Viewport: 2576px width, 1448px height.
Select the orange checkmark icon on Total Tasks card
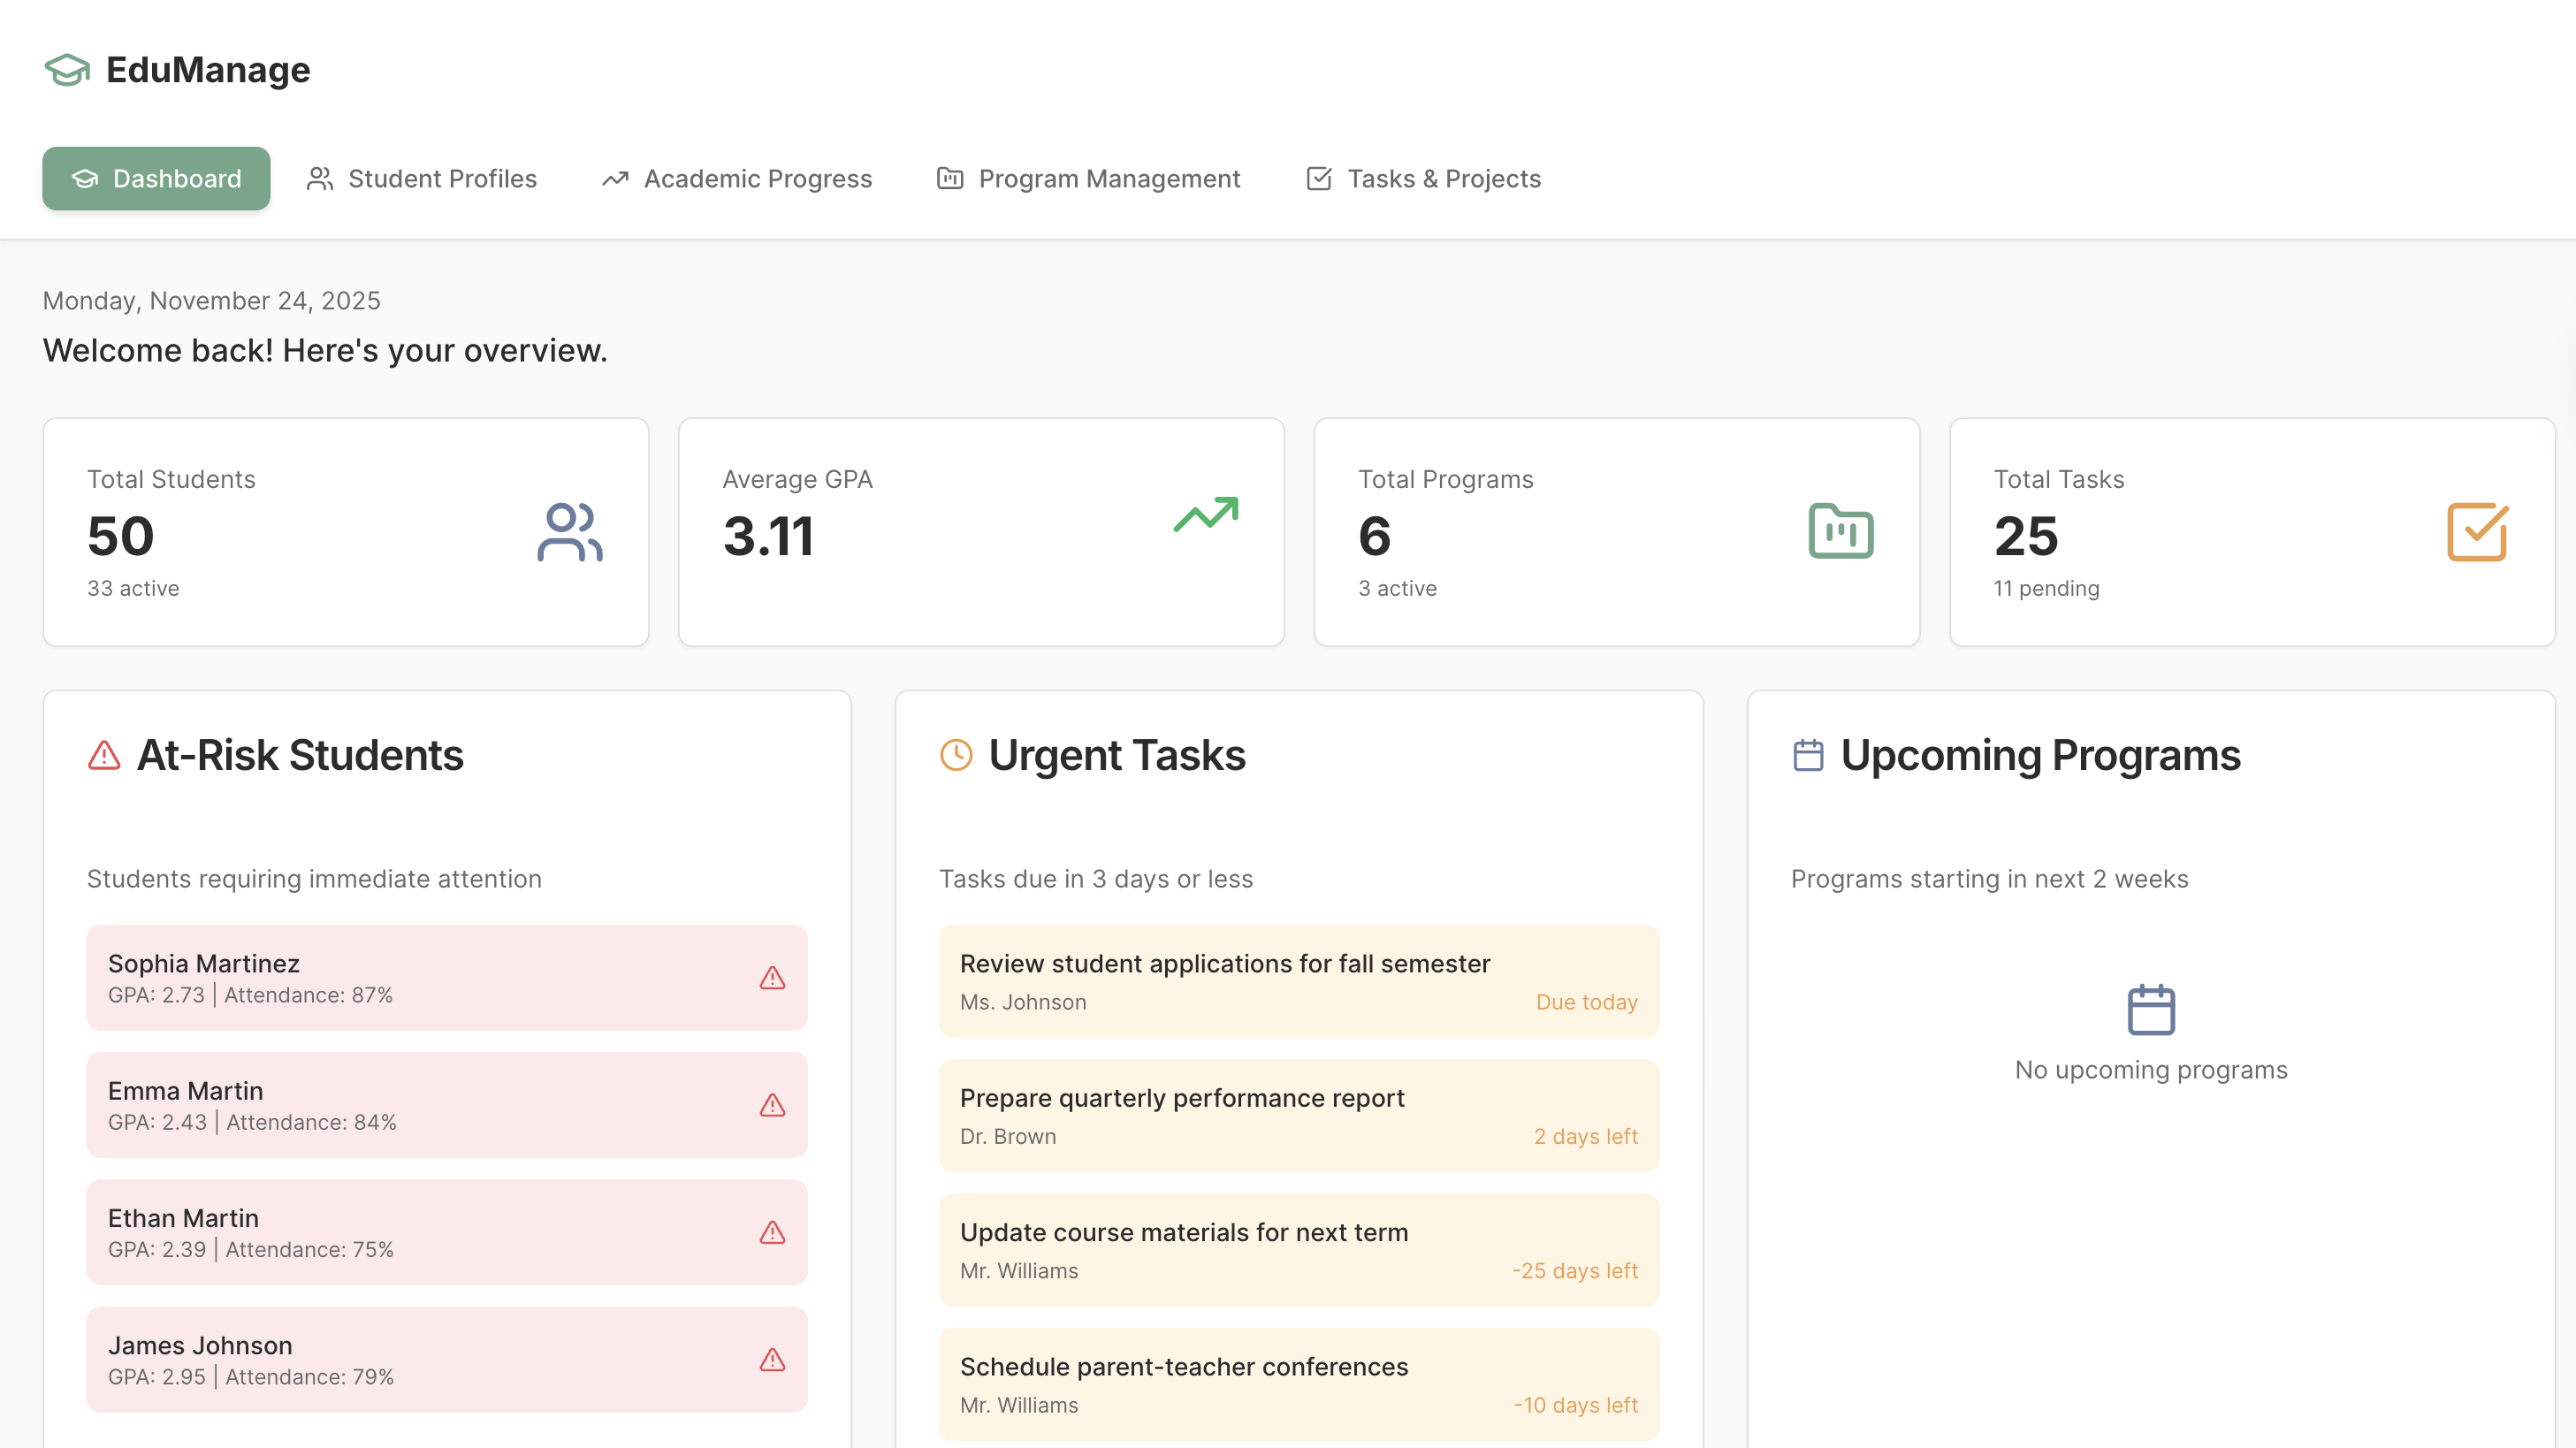click(2476, 532)
